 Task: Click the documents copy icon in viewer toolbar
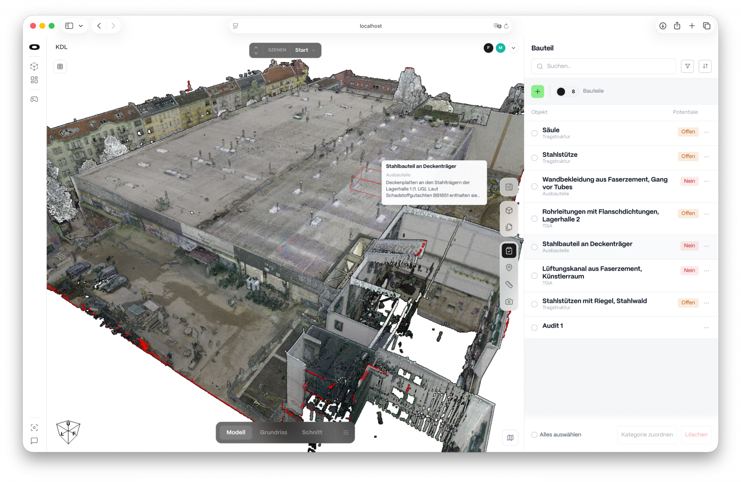click(x=509, y=227)
